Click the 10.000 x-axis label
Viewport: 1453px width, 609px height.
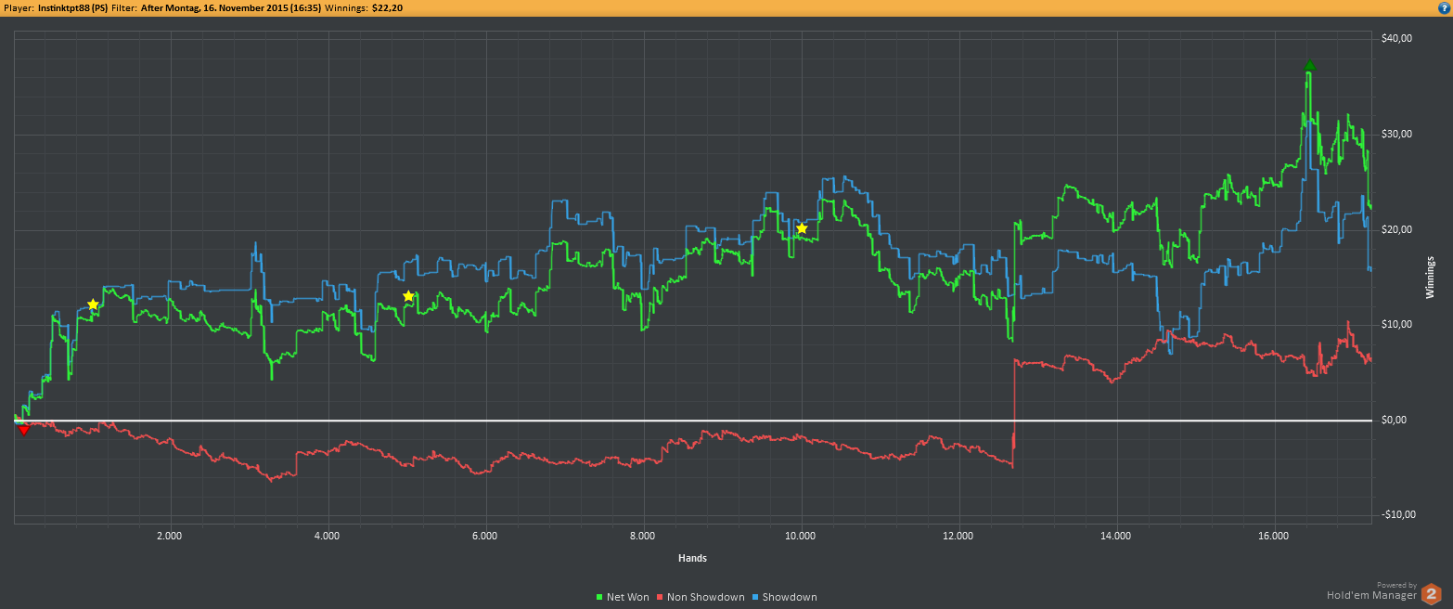(800, 537)
